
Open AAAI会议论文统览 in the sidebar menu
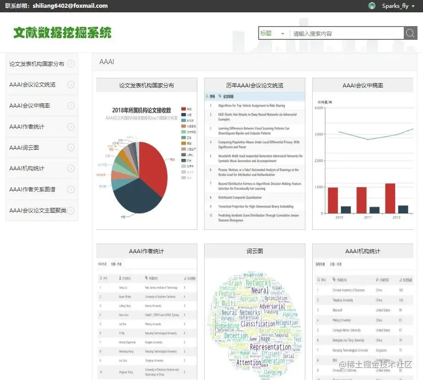(42, 85)
